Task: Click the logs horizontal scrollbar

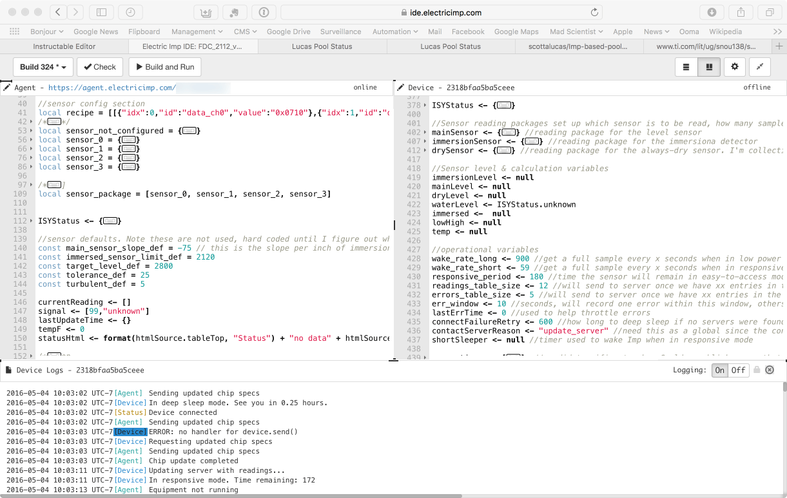Action: (231, 495)
